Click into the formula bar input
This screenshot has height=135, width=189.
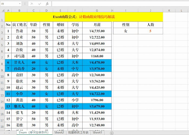coord(120,4)
